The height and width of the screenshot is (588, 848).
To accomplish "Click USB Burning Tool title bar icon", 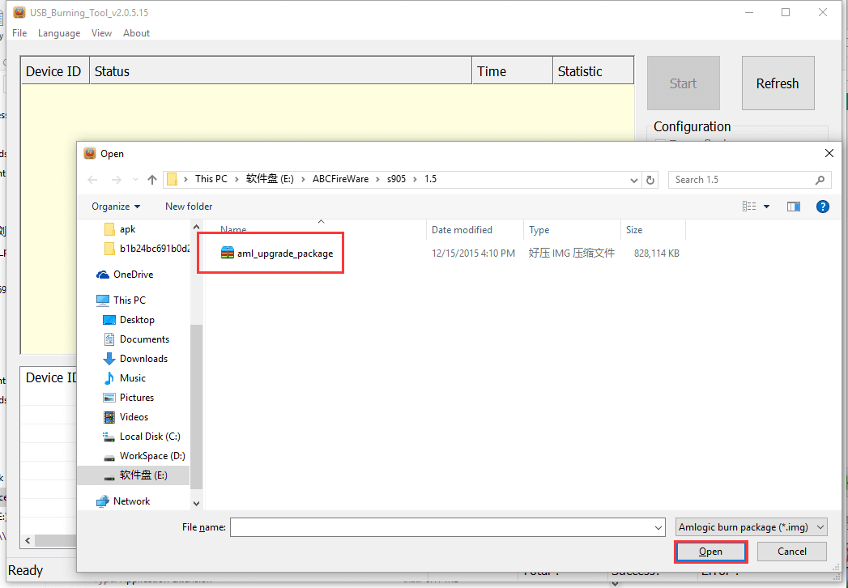I will (19, 12).
